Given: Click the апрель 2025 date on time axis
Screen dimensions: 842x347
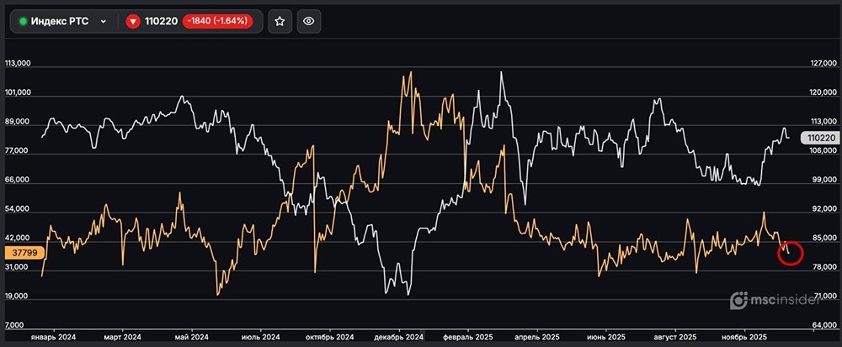Looking at the screenshot, I should coord(537,336).
